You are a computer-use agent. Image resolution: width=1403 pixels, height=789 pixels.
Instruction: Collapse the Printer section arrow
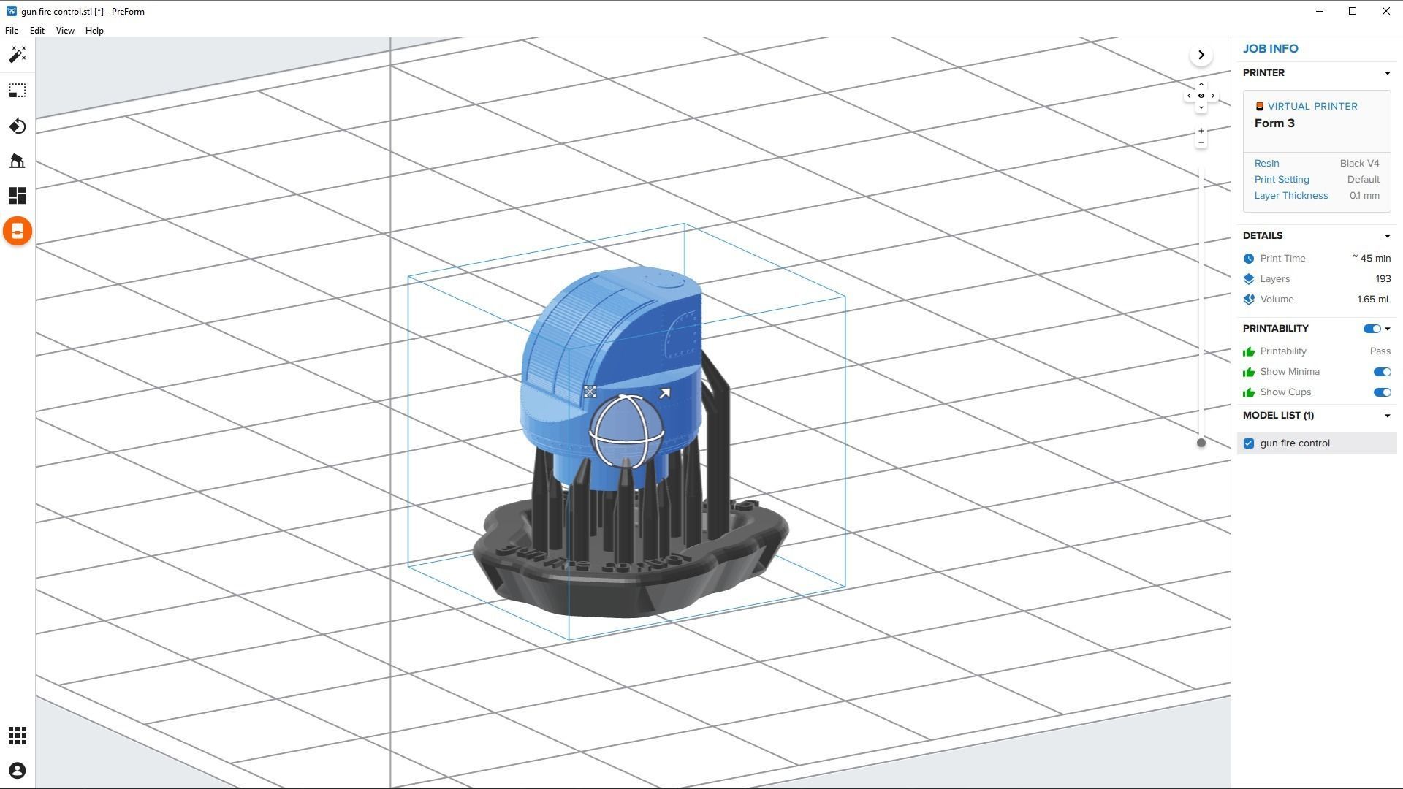pos(1387,73)
